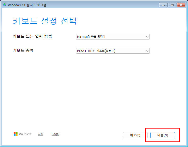This screenshot has height=147, width=188.
Task: Click the 키보드 종류 label
Action: coord(23,50)
